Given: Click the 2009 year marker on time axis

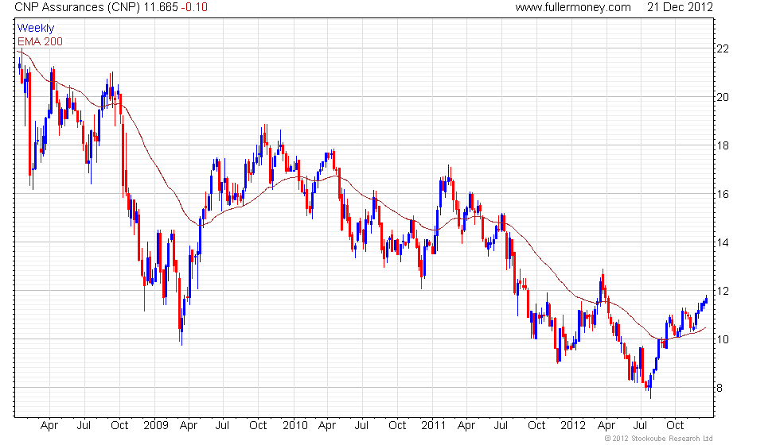Looking at the screenshot, I should click(156, 426).
